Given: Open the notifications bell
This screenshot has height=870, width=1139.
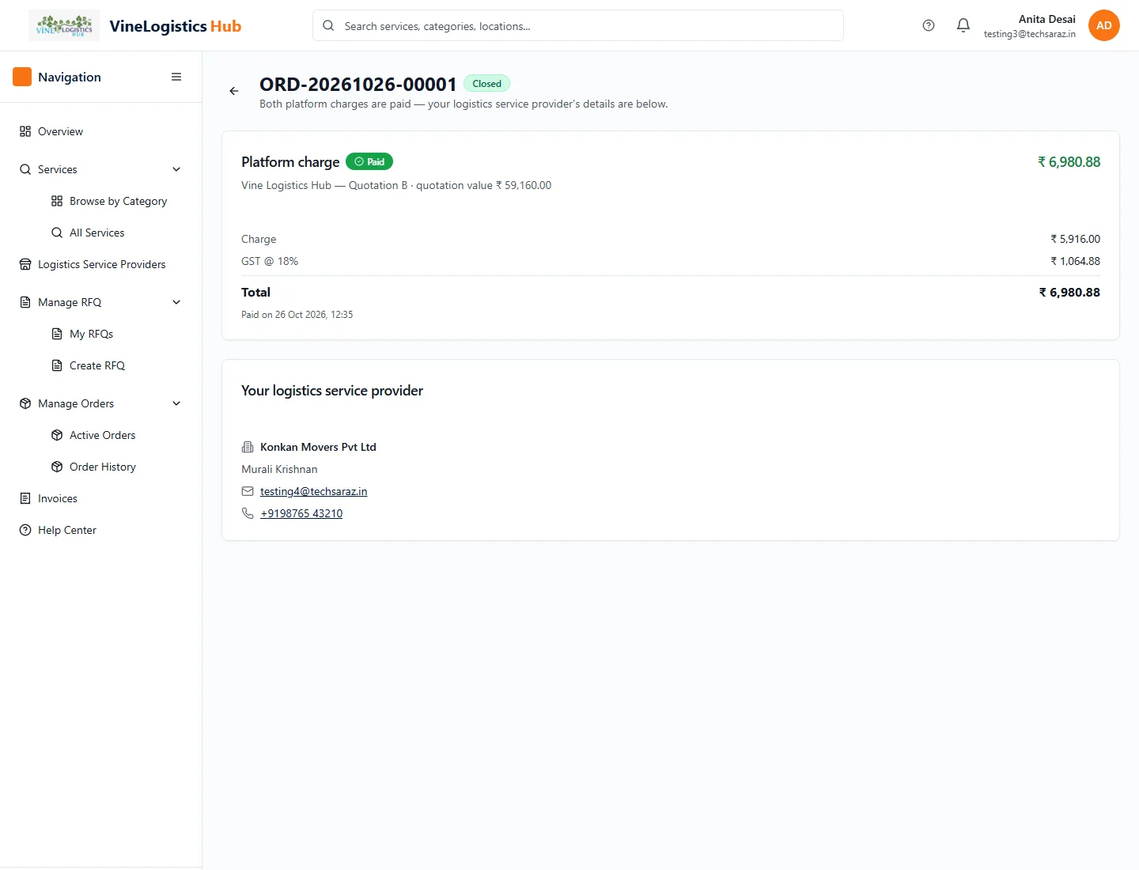Looking at the screenshot, I should [963, 25].
